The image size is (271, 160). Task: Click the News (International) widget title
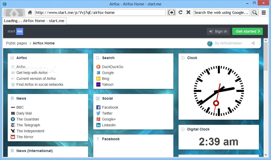click(35, 151)
